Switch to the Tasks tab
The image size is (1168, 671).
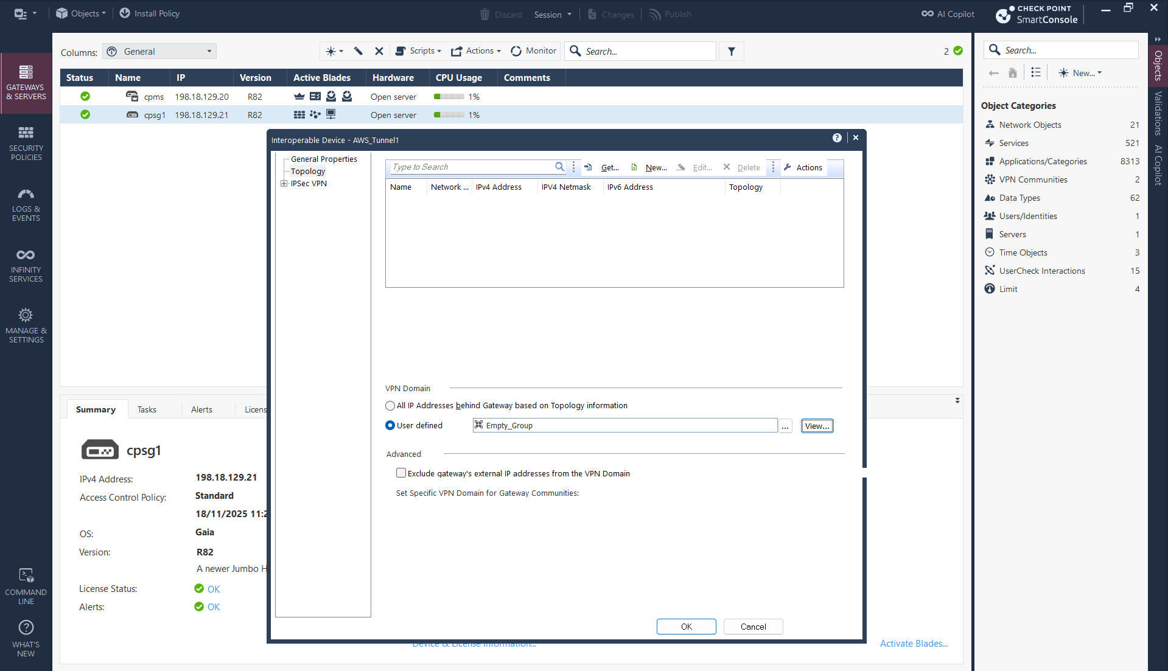pyautogui.click(x=147, y=409)
